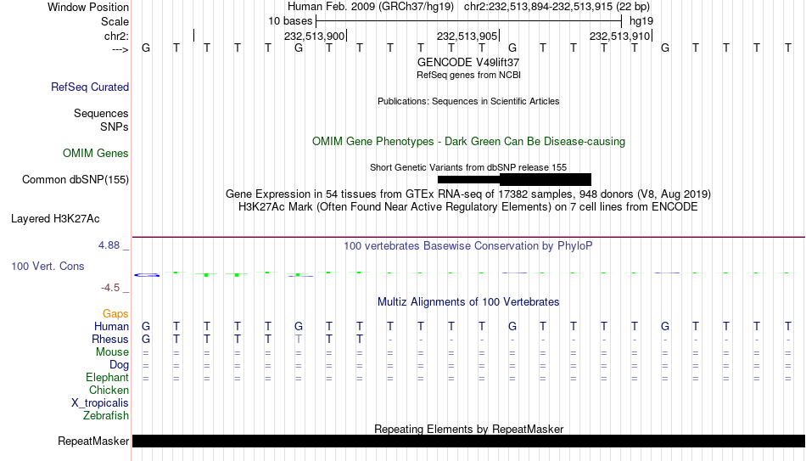Screen dimensions: 806x461
Task: Click the Gaps alignment row label
Action: pos(115,314)
